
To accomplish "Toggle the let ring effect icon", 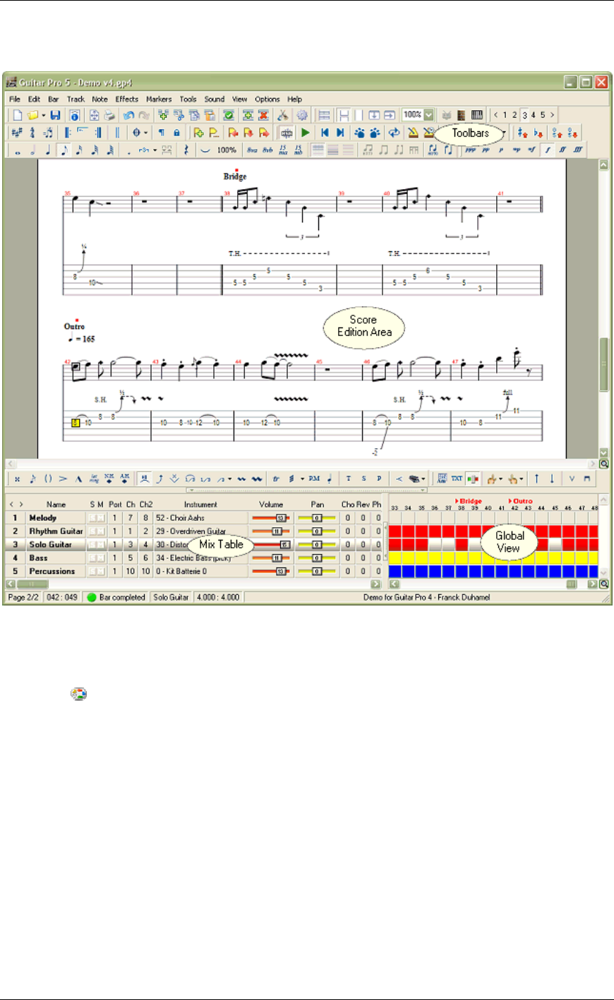I will [x=94, y=478].
